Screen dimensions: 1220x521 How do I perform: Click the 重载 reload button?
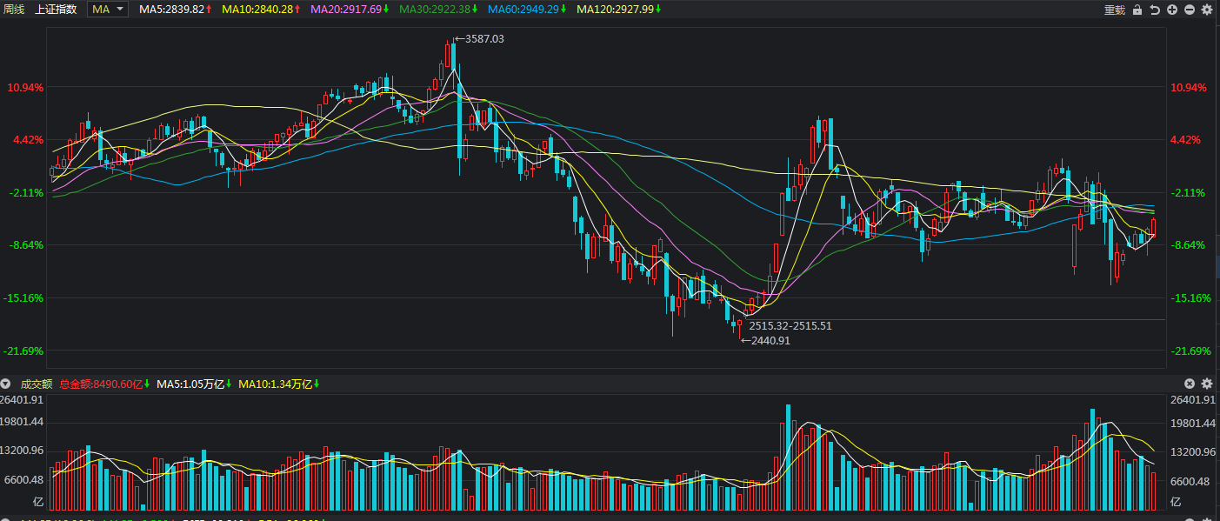1114,10
